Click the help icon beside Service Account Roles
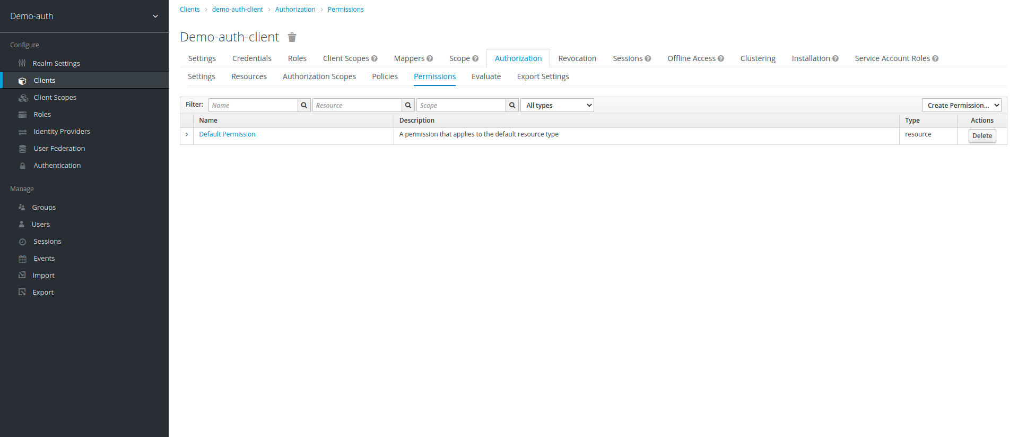 coord(935,59)
